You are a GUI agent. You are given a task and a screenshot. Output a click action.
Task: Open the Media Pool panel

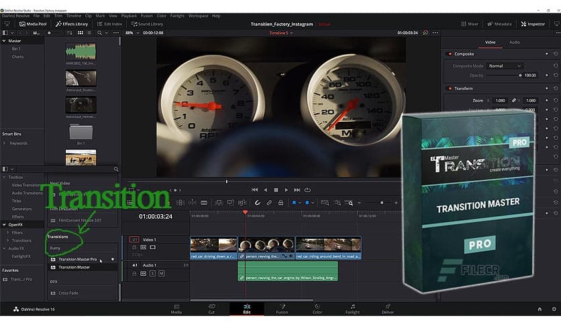(x=33, y=24)
